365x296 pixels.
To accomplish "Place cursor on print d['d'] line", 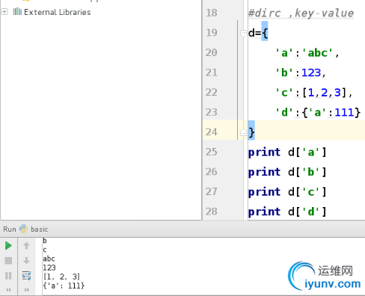I will tap(287, 212).
